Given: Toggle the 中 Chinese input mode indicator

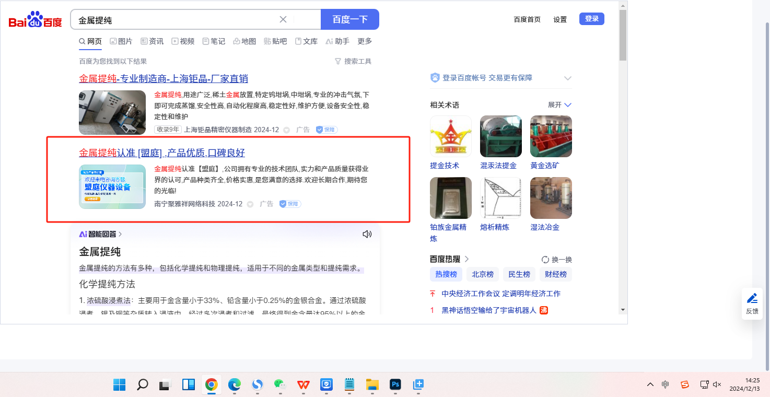Looking at the screenshot, I should [665, 384].
